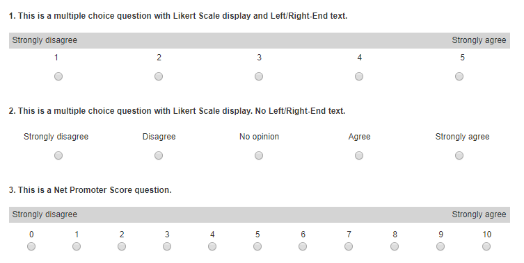Select the Disagree option in question 2
The image size is (524, 263).
point(159,155)
